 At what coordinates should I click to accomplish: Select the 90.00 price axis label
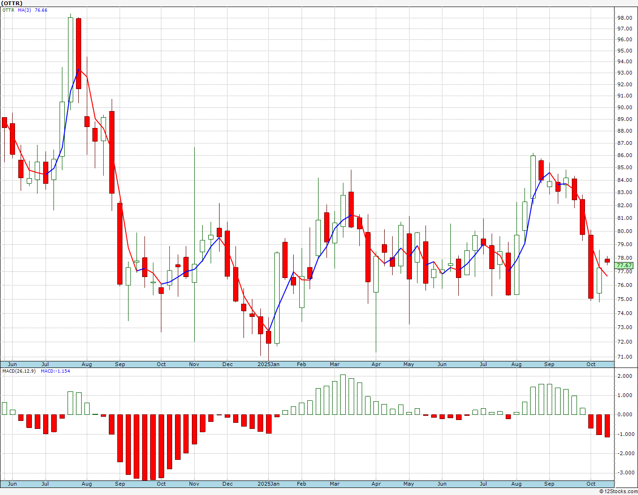[624, 107]
